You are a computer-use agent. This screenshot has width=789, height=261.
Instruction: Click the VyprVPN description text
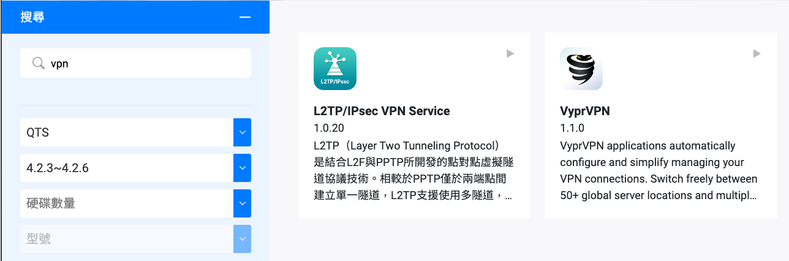[659, 171]
